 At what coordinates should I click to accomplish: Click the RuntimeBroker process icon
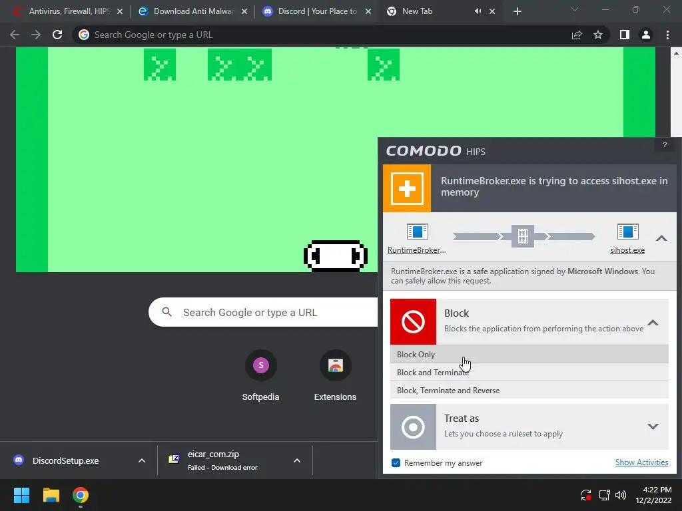(417, 232)
